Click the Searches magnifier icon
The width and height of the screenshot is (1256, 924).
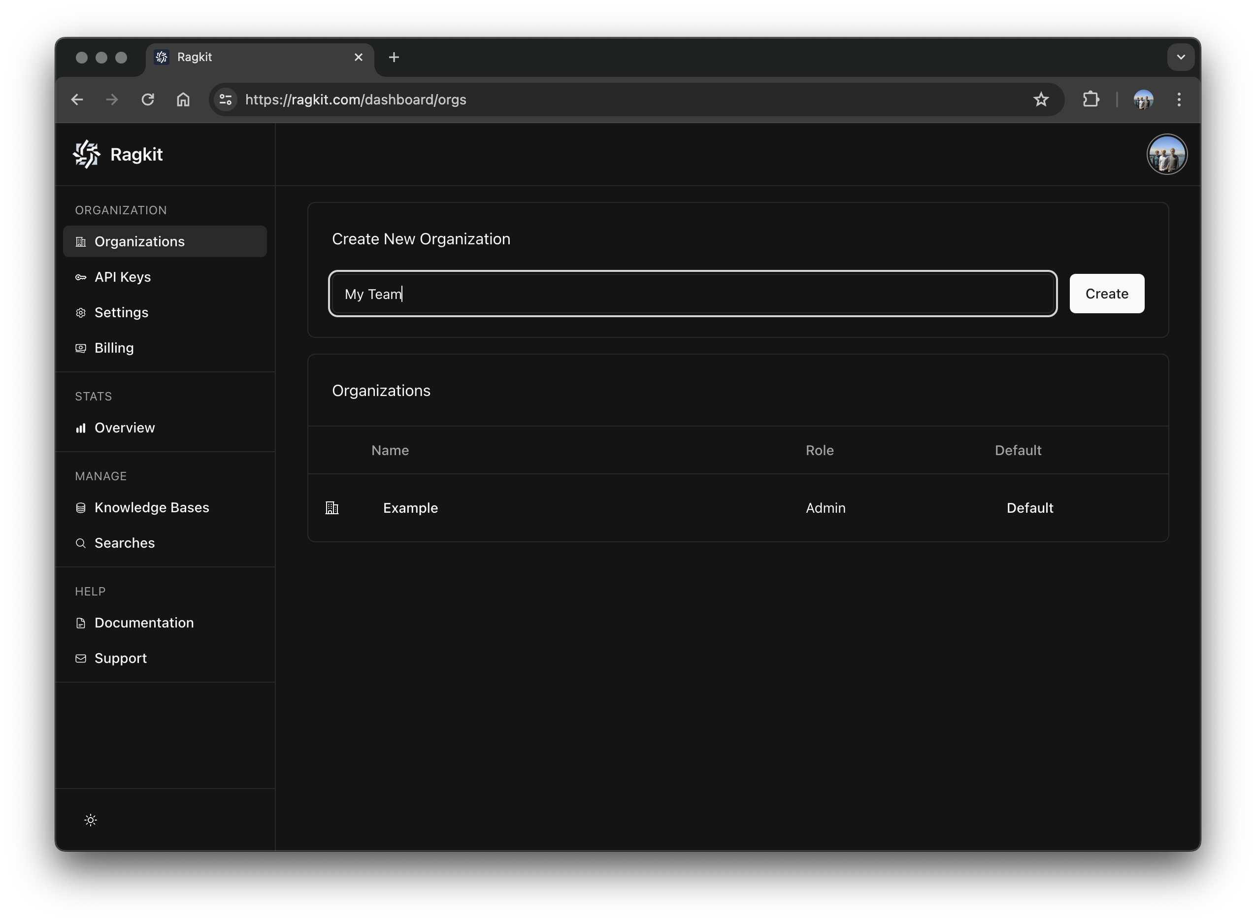tap(81, 543)
